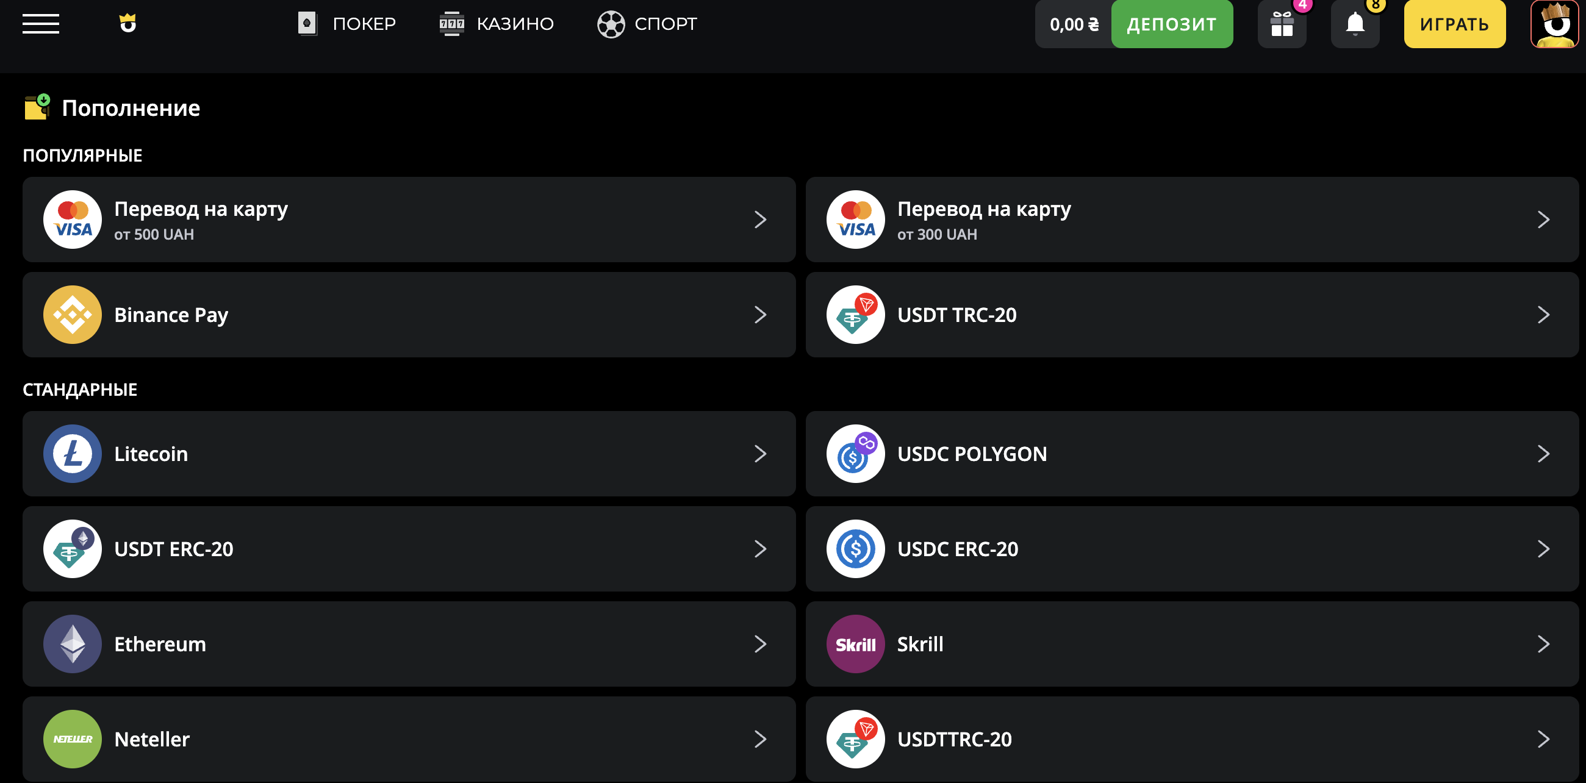
Task: Open the hamburger menu
Action: [x=41, y=24]
